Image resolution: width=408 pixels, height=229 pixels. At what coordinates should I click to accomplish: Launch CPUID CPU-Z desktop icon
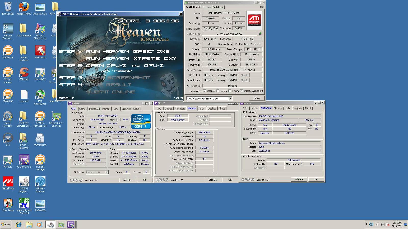coord(24,161)
